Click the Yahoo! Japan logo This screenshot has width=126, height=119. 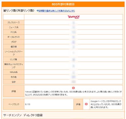tap(73, 17)
